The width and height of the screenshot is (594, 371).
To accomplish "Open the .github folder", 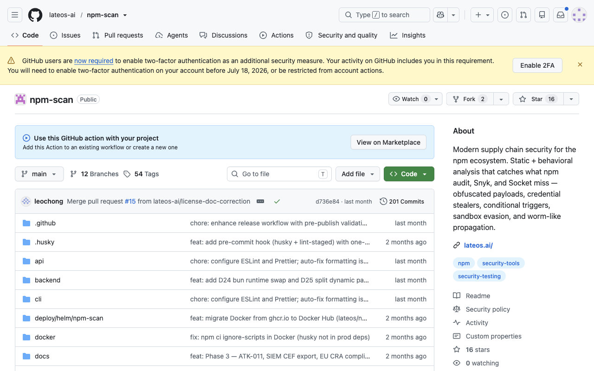I will click(x=45, y=223).
